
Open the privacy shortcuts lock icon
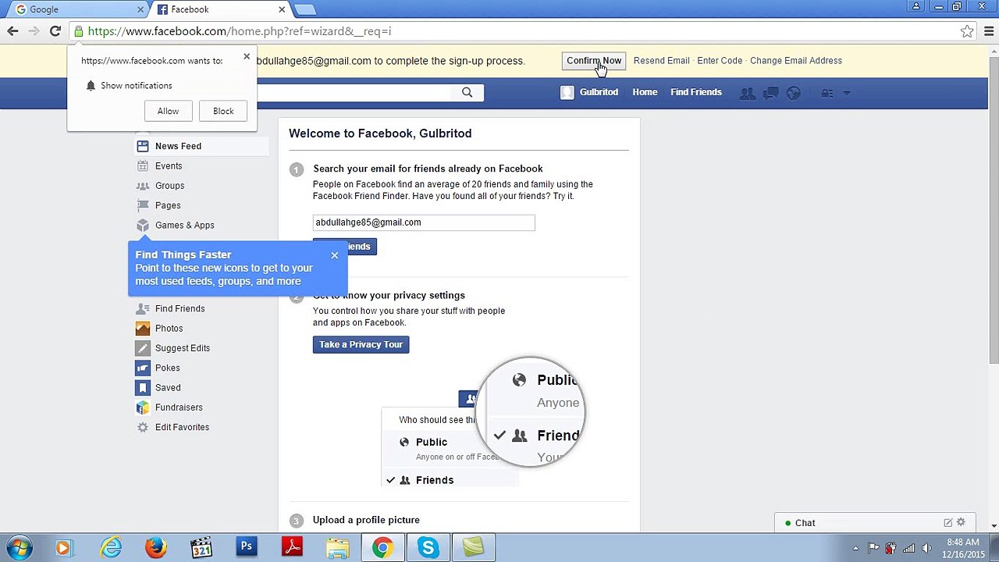click(x=827, y=93)
